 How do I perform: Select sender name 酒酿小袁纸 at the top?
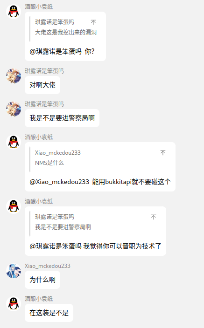pyautogui.click(x=39, y=7)
